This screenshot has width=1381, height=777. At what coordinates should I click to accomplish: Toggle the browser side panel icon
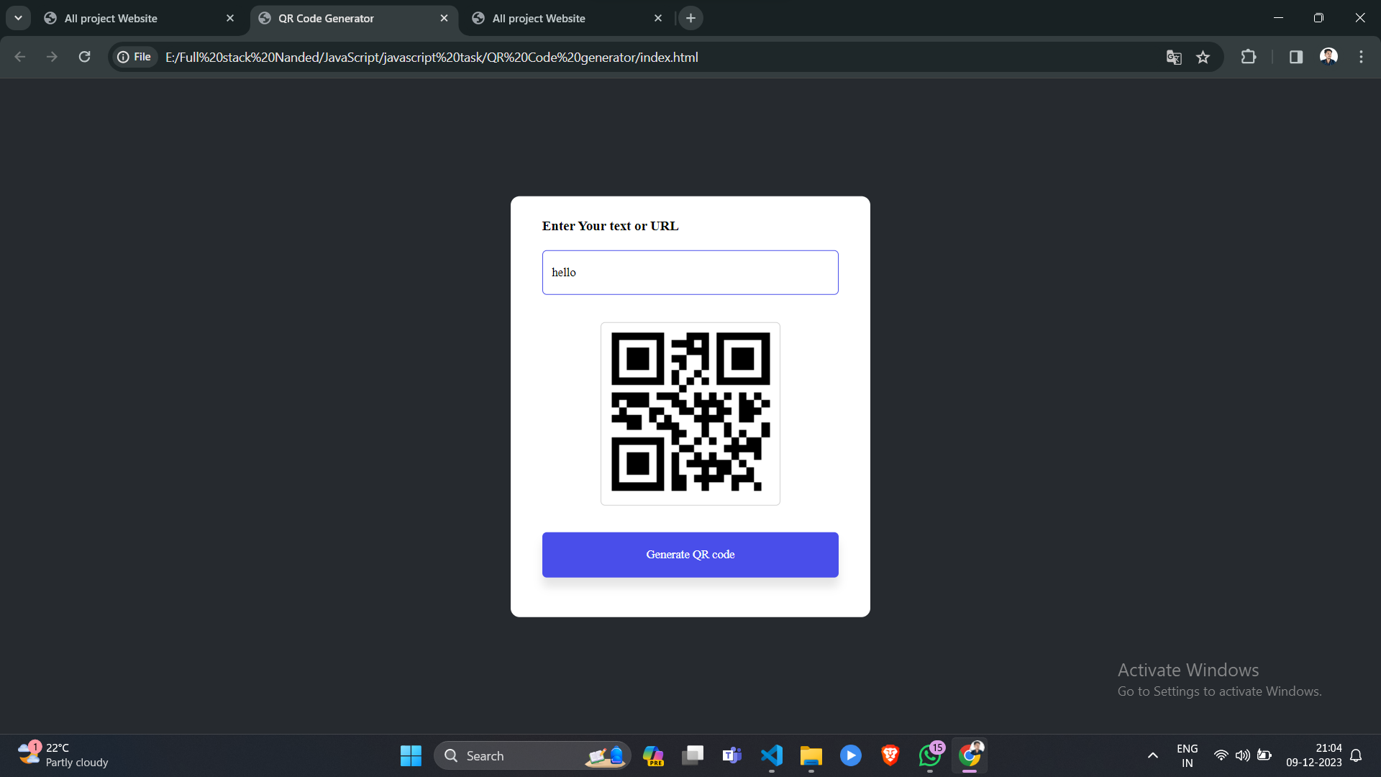[1296, 57]
